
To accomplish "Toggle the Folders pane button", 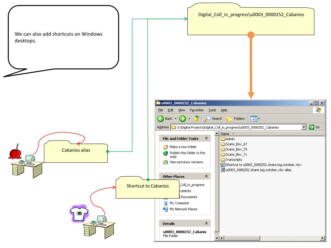I will pyautogui.click(x=235, y=119).
